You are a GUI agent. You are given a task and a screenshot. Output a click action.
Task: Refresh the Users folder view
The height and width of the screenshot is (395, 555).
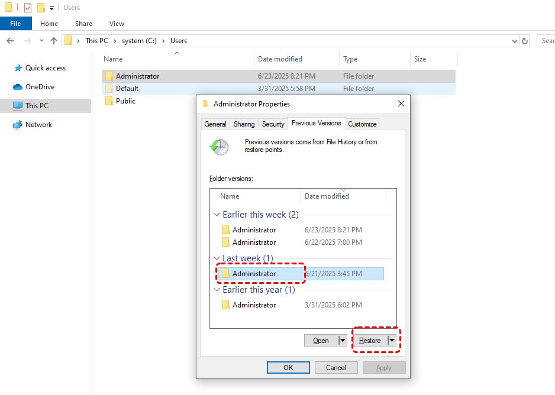click(525, 41)
